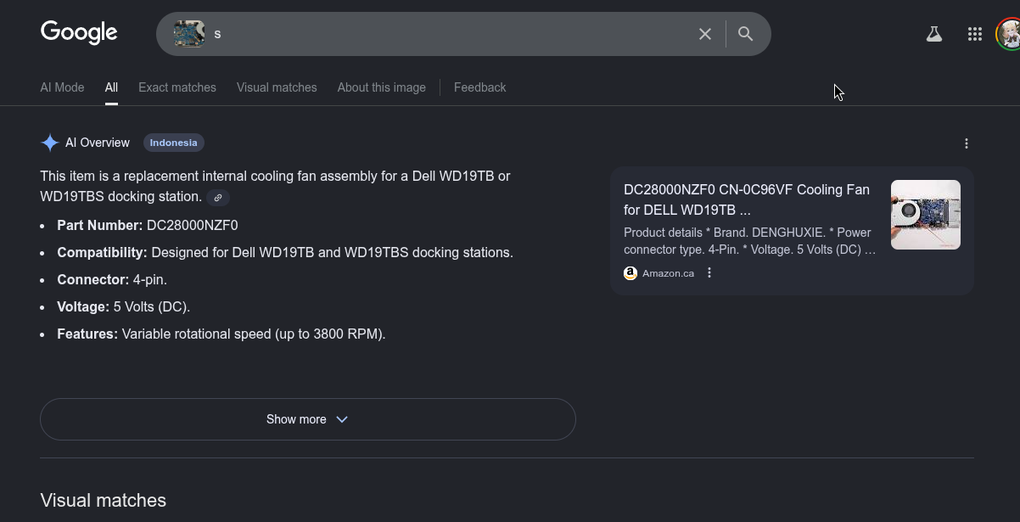Open the Google apps grid
This screenshot has width=1020, height=522.
point(975,34)
